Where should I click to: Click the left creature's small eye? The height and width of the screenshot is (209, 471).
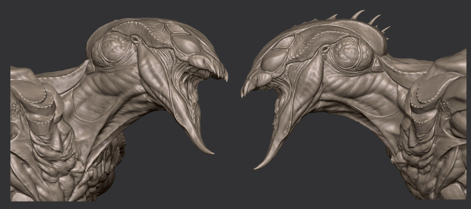[135, 40]
